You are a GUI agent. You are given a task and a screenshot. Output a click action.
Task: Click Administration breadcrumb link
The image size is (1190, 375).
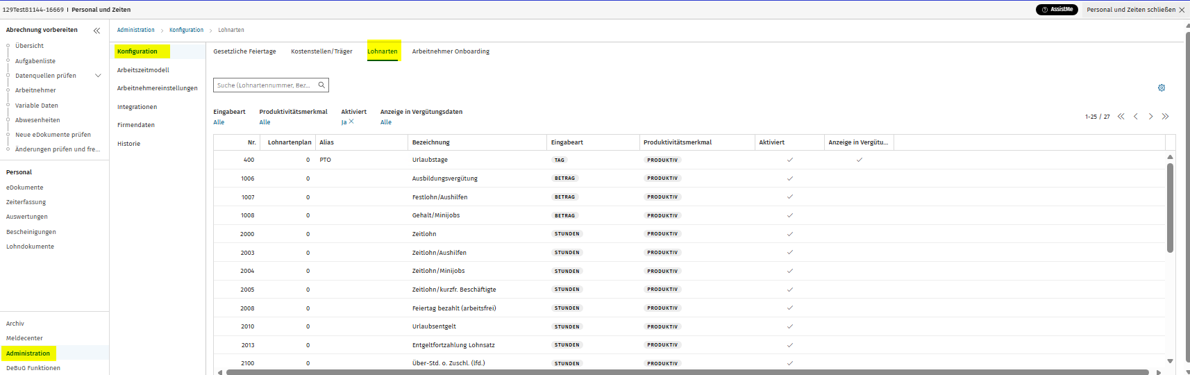tap(136, 30)
